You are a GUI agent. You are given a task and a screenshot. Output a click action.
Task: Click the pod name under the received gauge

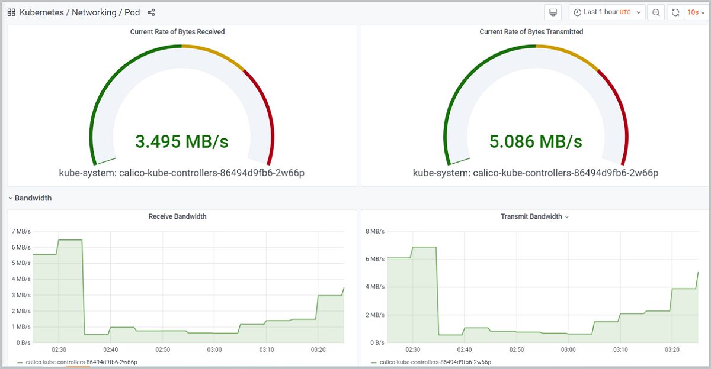point(181,173)
